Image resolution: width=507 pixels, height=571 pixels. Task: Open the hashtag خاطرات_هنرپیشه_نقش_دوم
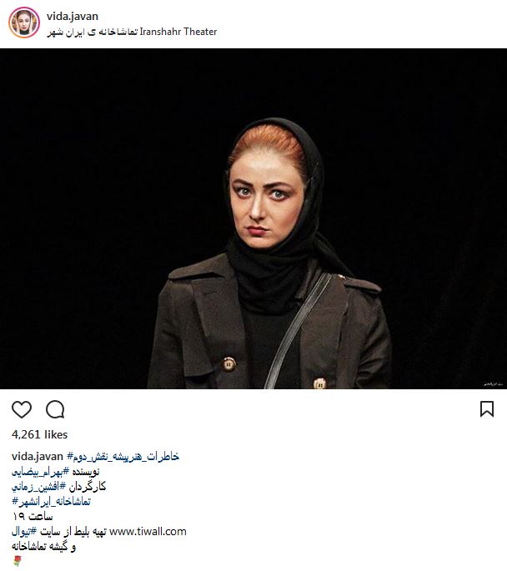(x=123, y=457)
